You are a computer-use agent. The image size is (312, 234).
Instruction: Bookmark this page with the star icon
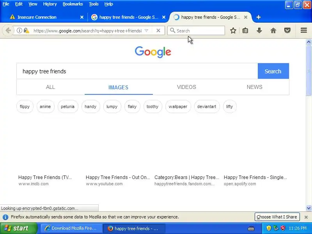coord(233,30)
